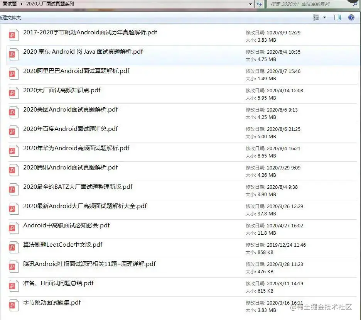Select file 2020大厂面试高频知识点.pdf
This screenshot has width=361, height=320.
click(x=62, y=90)
